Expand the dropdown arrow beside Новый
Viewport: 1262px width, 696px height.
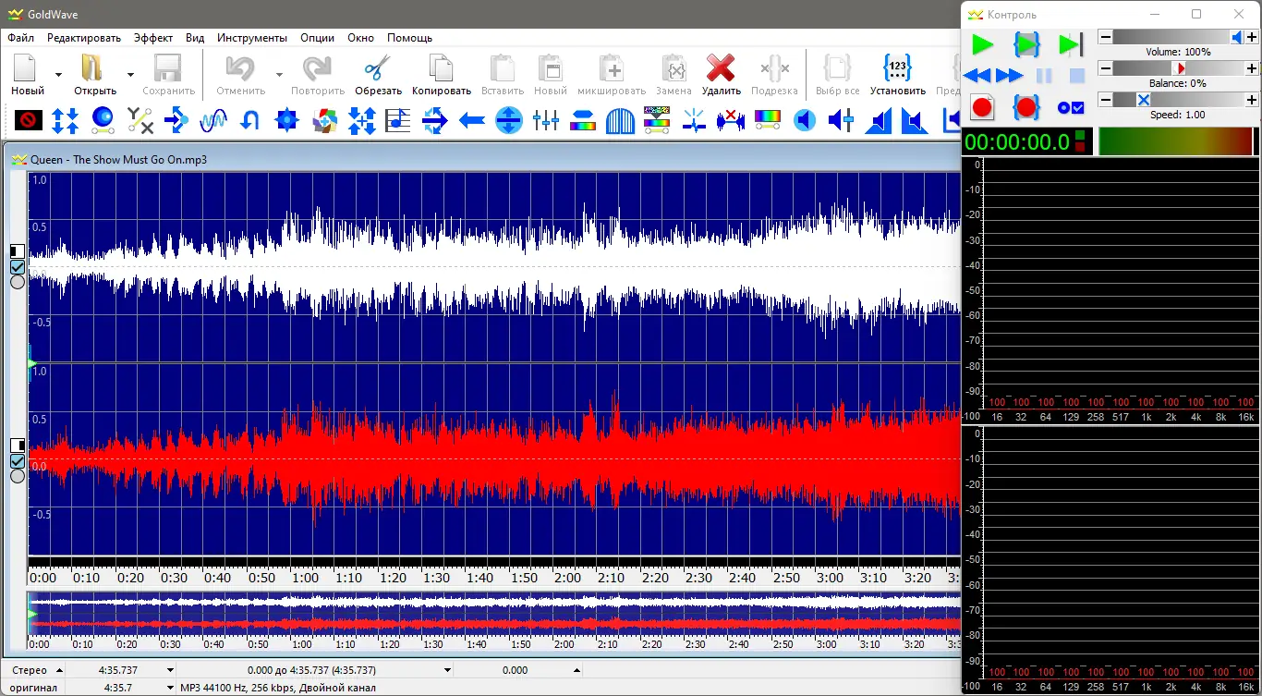(x=58, y=75)
